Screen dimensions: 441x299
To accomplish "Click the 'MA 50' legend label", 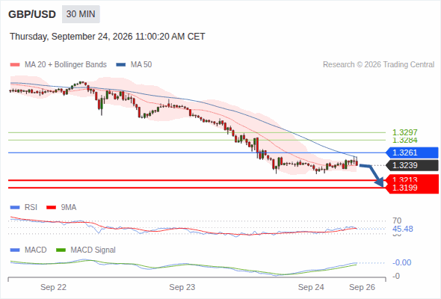I will point(141,65).
